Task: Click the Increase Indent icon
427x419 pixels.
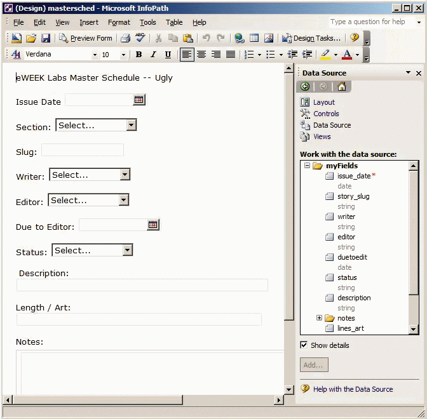Action: (x=307, y=55)
